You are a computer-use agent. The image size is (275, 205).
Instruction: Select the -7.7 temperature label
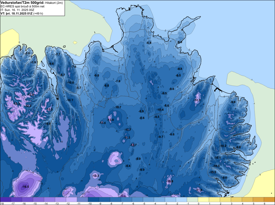[57, 54]
